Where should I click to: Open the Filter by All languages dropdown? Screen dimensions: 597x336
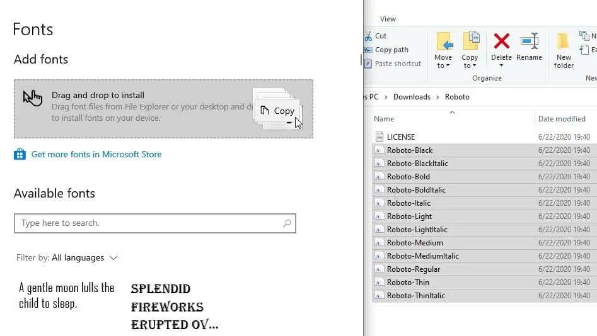click(x=67, y=258)
